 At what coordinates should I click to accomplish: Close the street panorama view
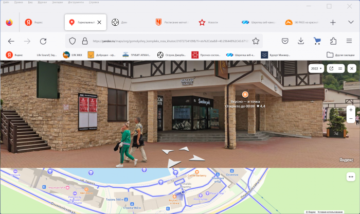coord(351,68)
